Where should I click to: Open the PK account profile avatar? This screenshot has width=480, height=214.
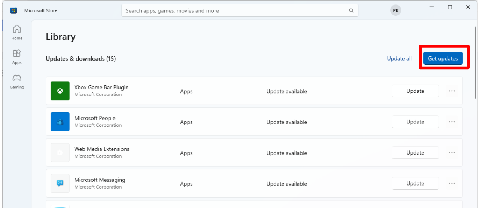pos(396,11)
